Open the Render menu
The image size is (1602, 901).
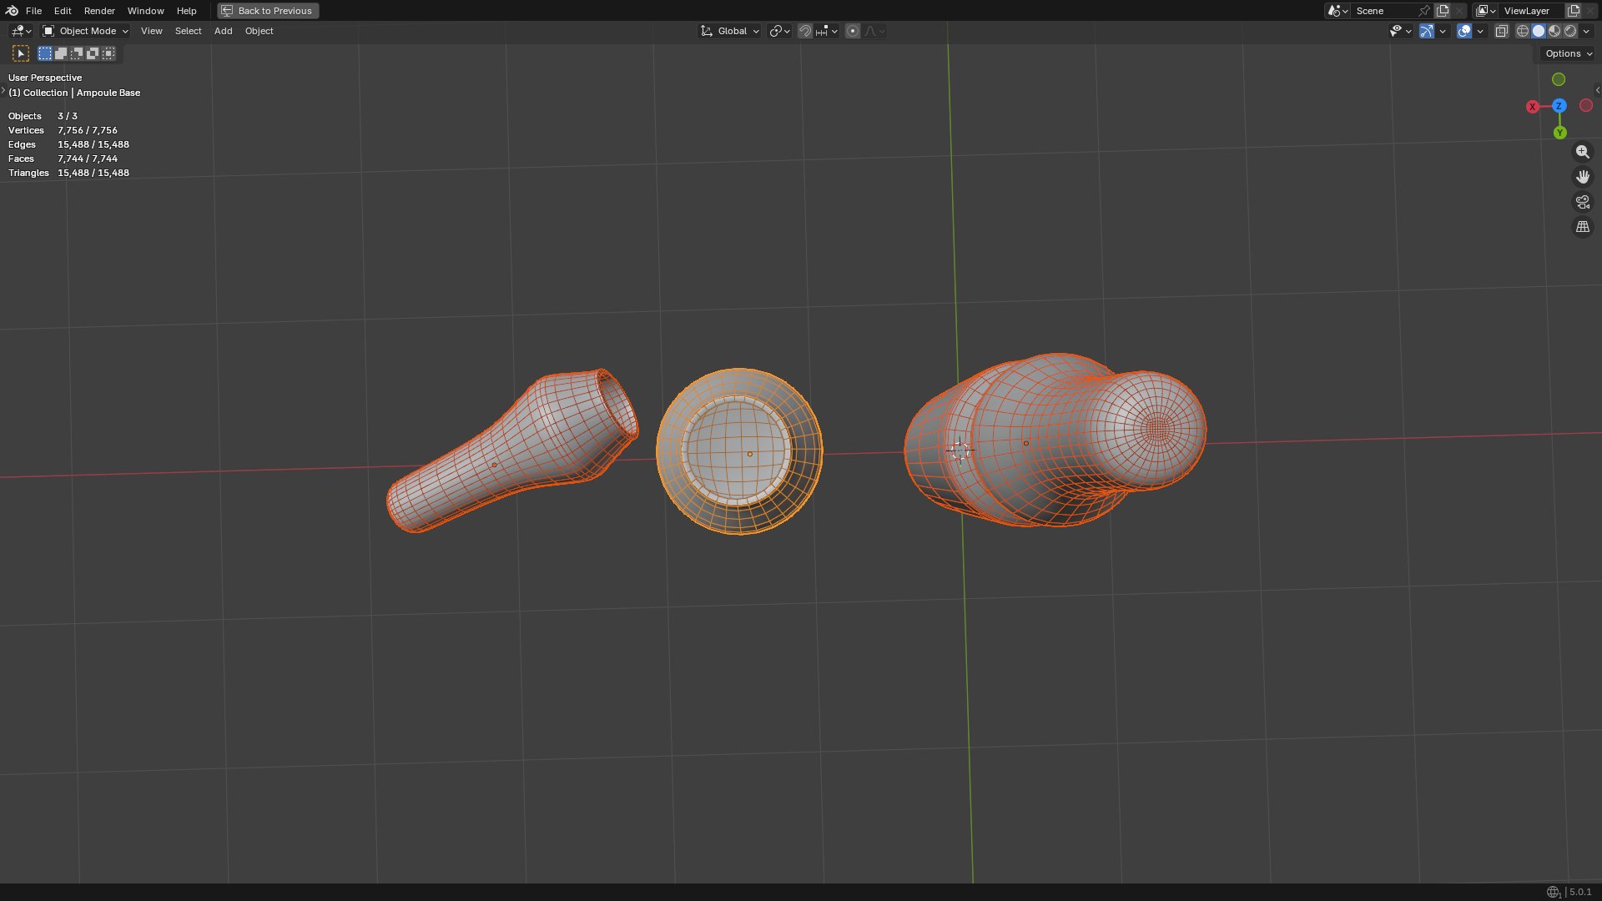click(x=99, y=11)
